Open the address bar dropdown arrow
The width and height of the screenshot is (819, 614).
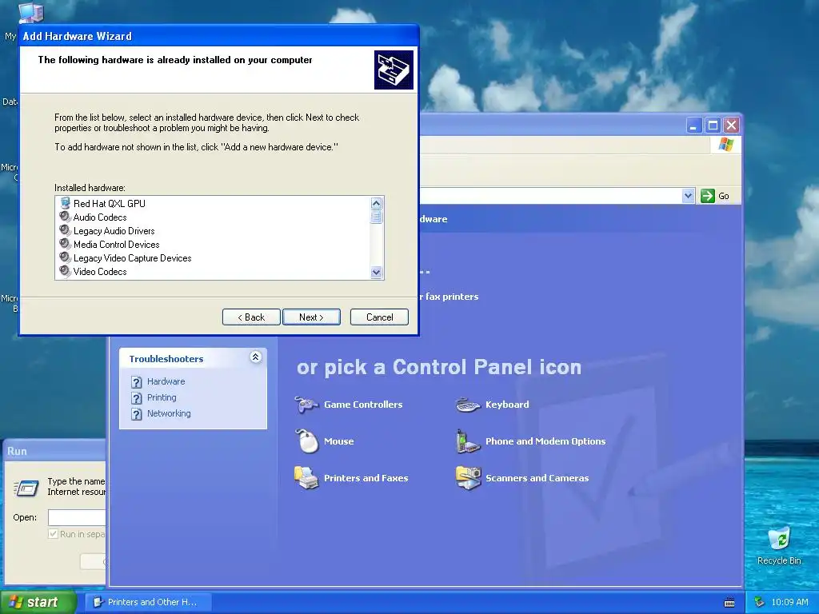pos(688,196)
